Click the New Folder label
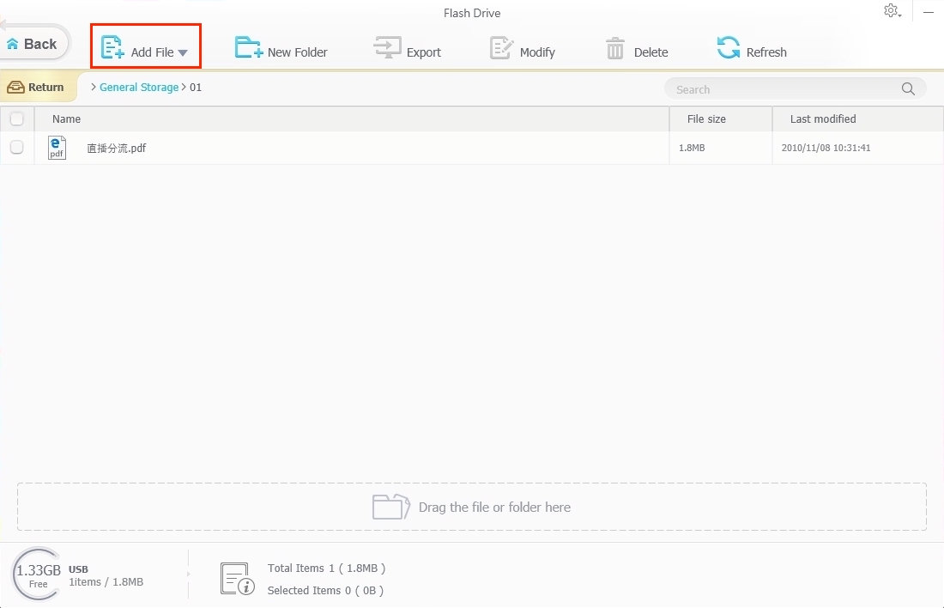The height and width of the screenshot is (608, 944). [x=298, y=52]
